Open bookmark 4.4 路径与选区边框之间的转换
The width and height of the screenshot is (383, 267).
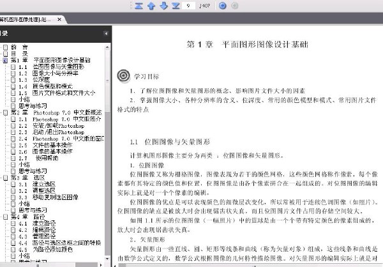tap(59, 243)
